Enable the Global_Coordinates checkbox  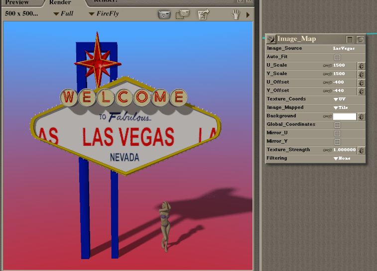tap(337, 125)
